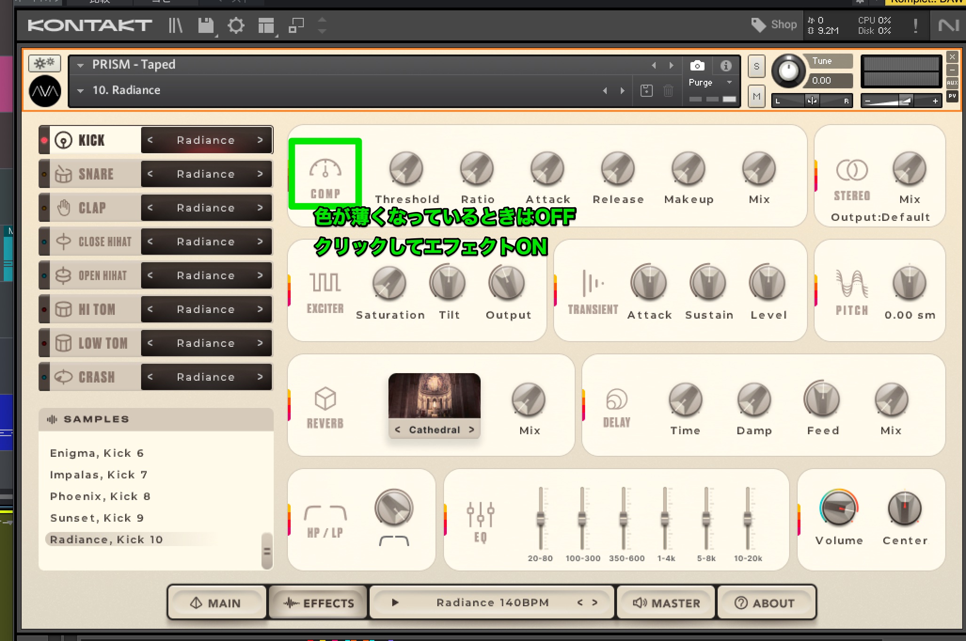Open the ABOUT page
966x641 pixels.
click(x=765, y=603)
